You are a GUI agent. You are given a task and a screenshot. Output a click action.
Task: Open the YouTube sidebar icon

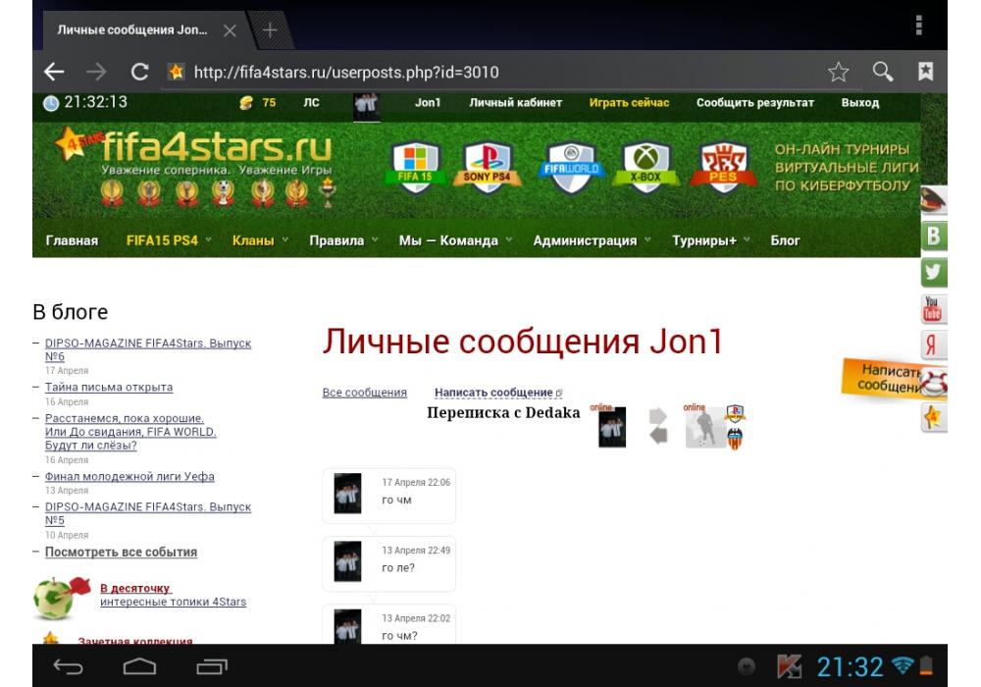coord(933,309)
